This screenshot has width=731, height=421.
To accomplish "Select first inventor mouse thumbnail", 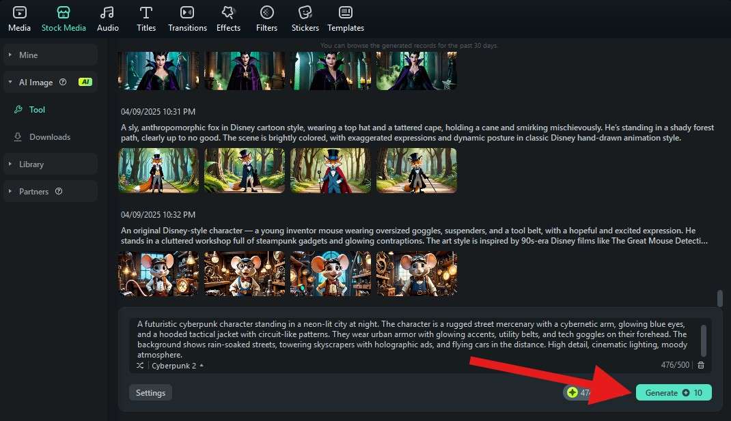I will coord(158,274).
